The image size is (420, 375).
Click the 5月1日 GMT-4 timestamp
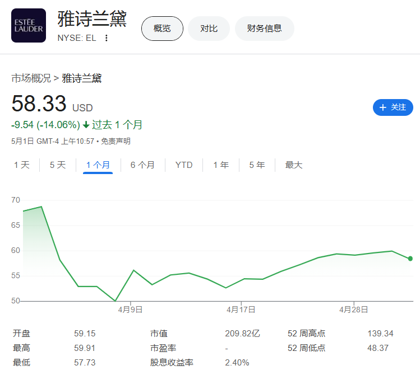click(x=53, y=141)
